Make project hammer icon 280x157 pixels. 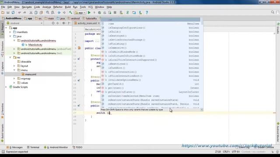(70, 13)
